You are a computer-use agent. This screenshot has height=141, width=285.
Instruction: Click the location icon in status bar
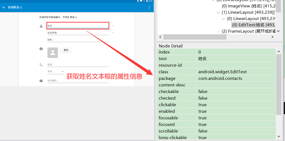coord(138,1)
